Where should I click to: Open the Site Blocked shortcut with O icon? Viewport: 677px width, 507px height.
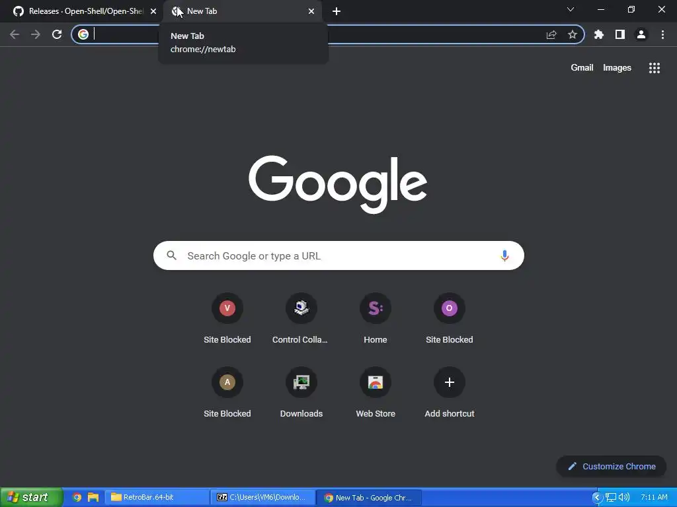tap(449, 318)
